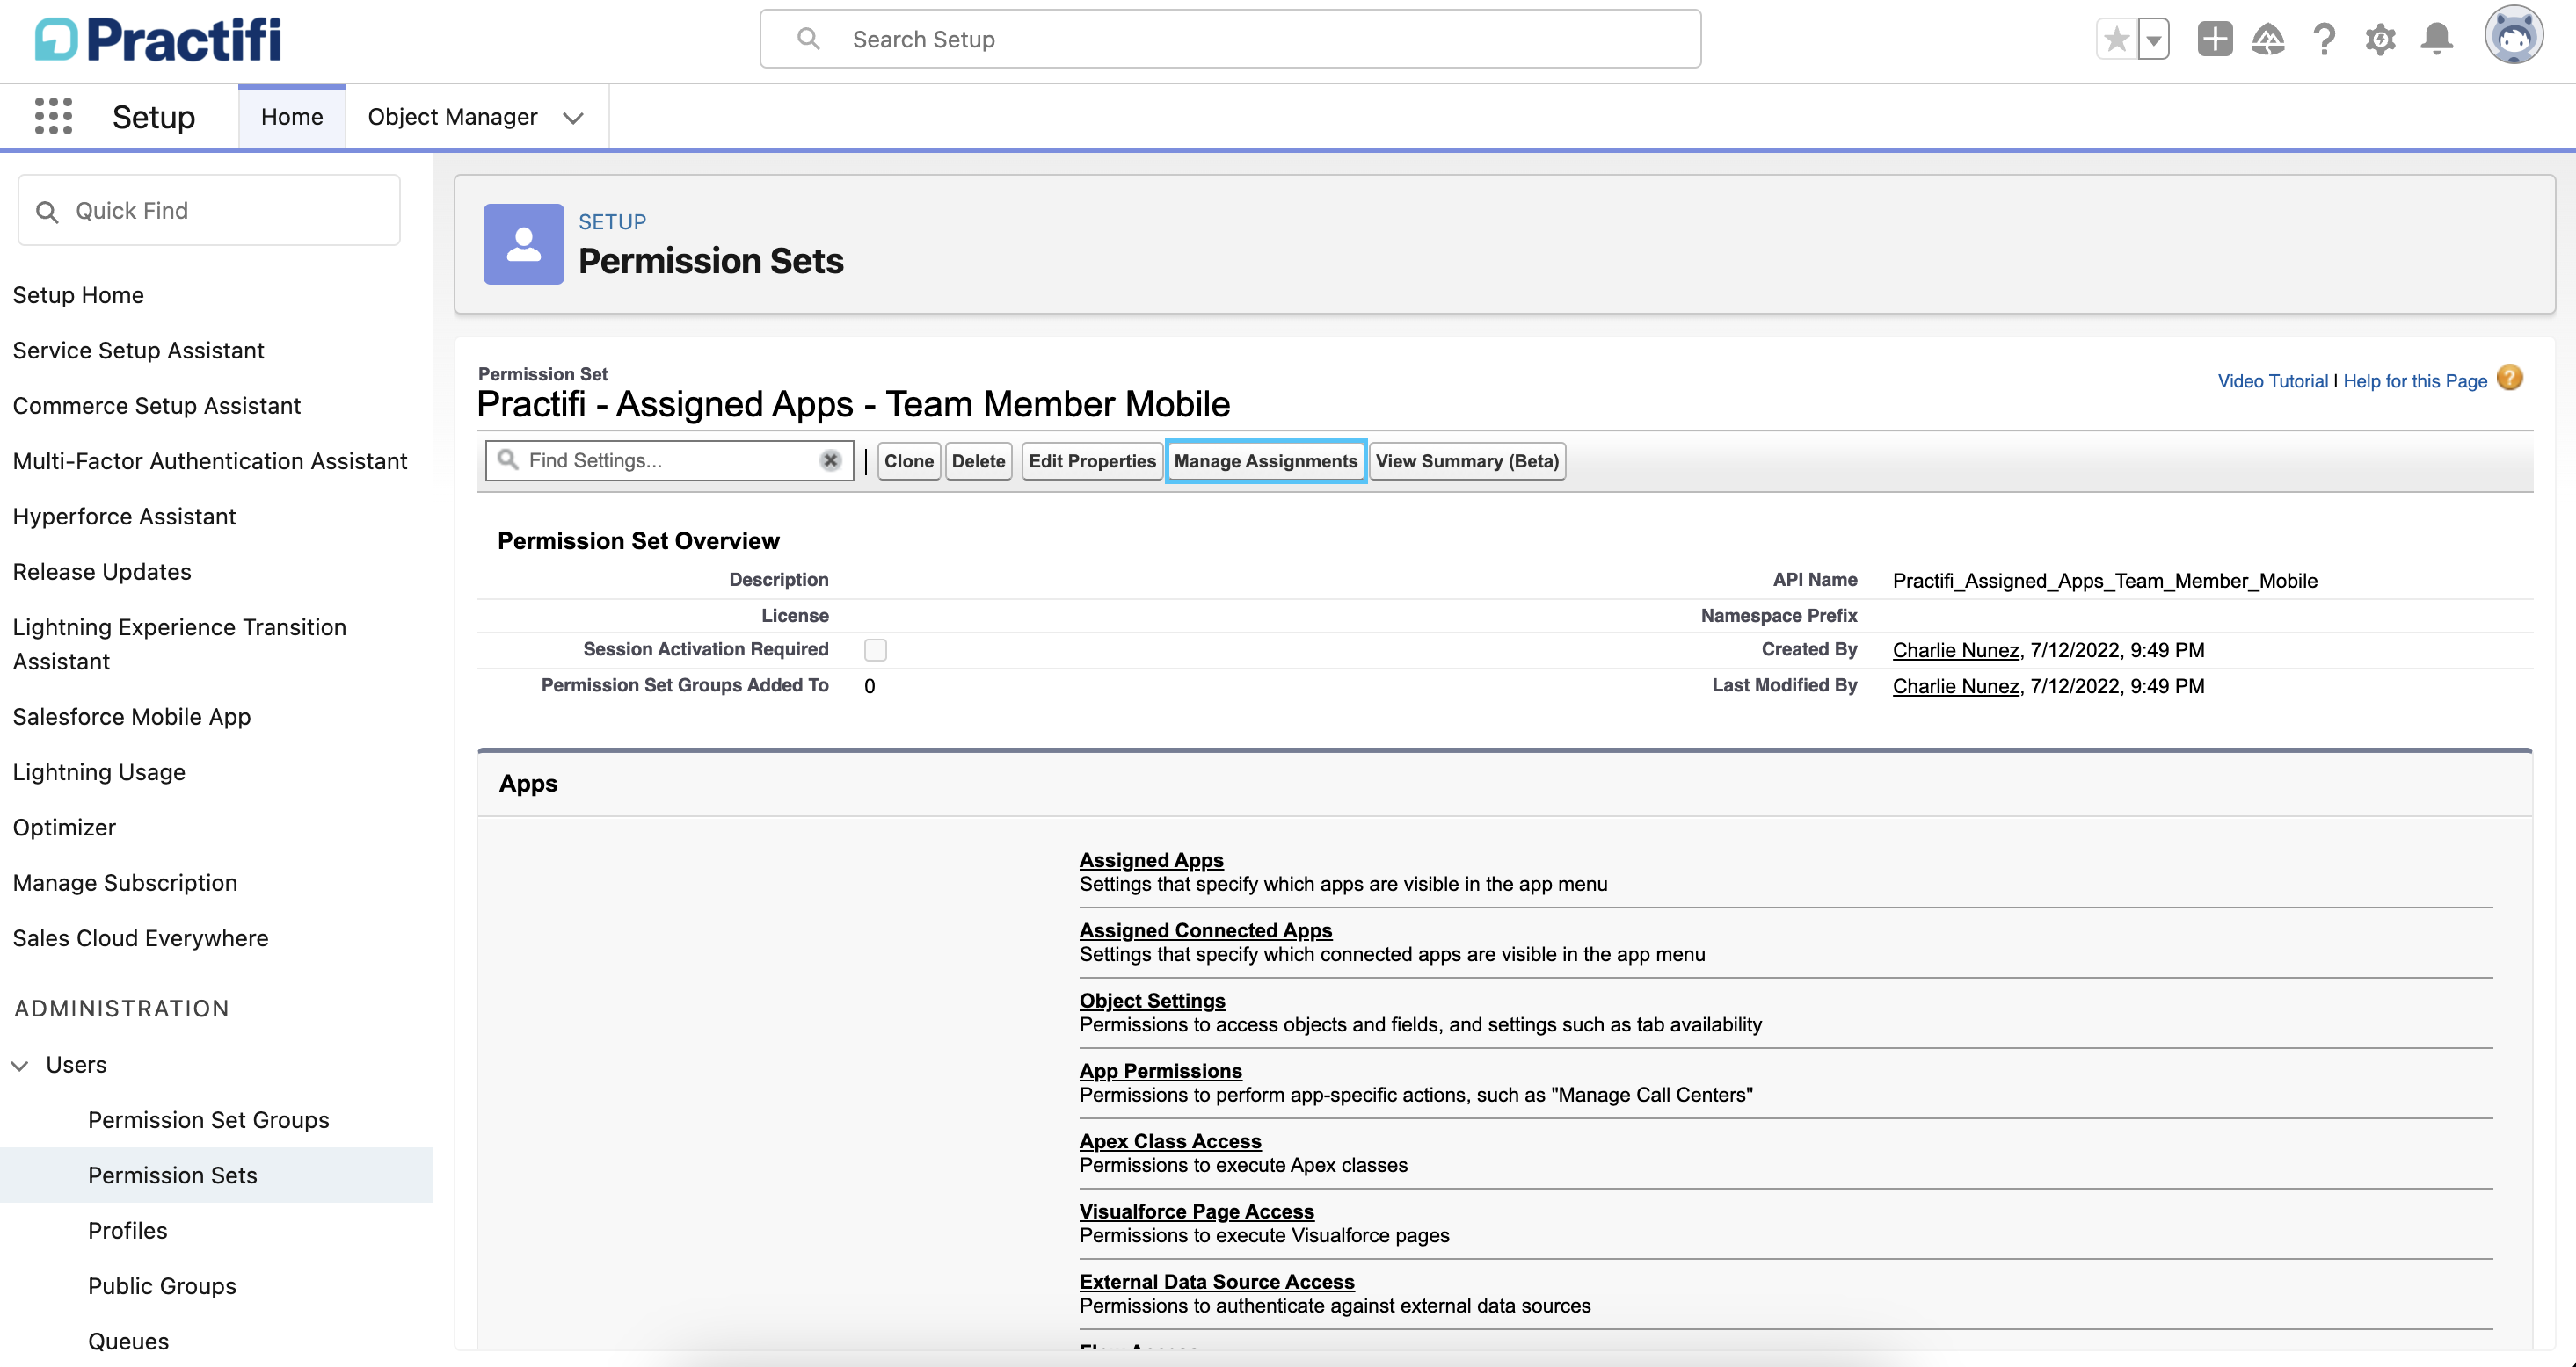Open the Help question mark icon
Screen dimensions: 2576x1367
[2324, 39]
